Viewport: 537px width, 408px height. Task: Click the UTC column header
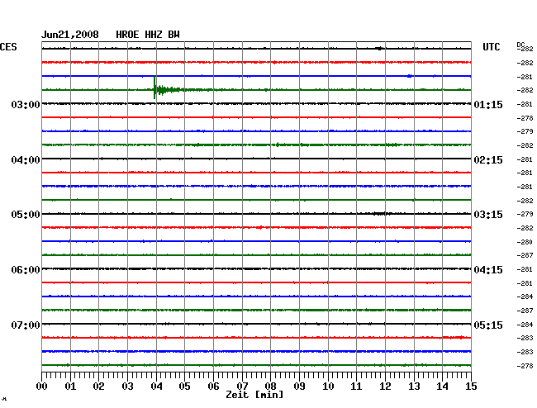click(491, 47)
